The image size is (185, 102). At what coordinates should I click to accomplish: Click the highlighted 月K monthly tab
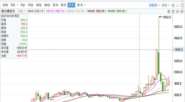coord(71,5)
